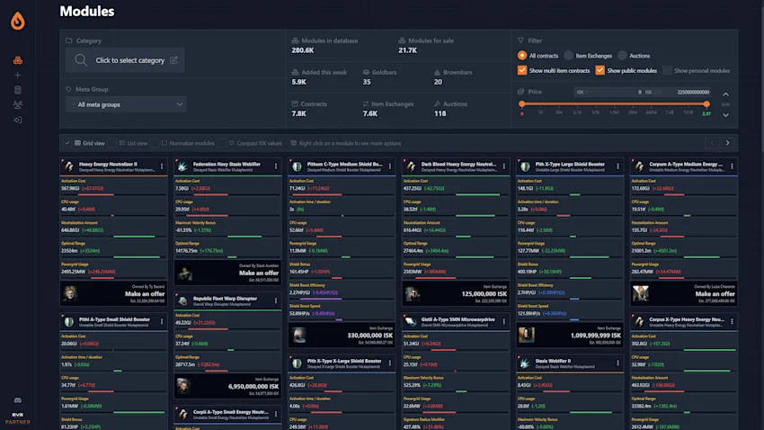Image resolution: width=764 pixels, height=430 pixels.
Task: Select the Corpus X-Type Heavy Energy Neutralizer icon
Action: (x=639, y=322)
